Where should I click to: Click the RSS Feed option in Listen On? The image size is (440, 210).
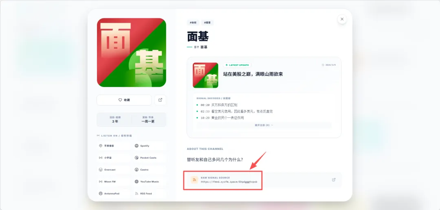(150, 193)
